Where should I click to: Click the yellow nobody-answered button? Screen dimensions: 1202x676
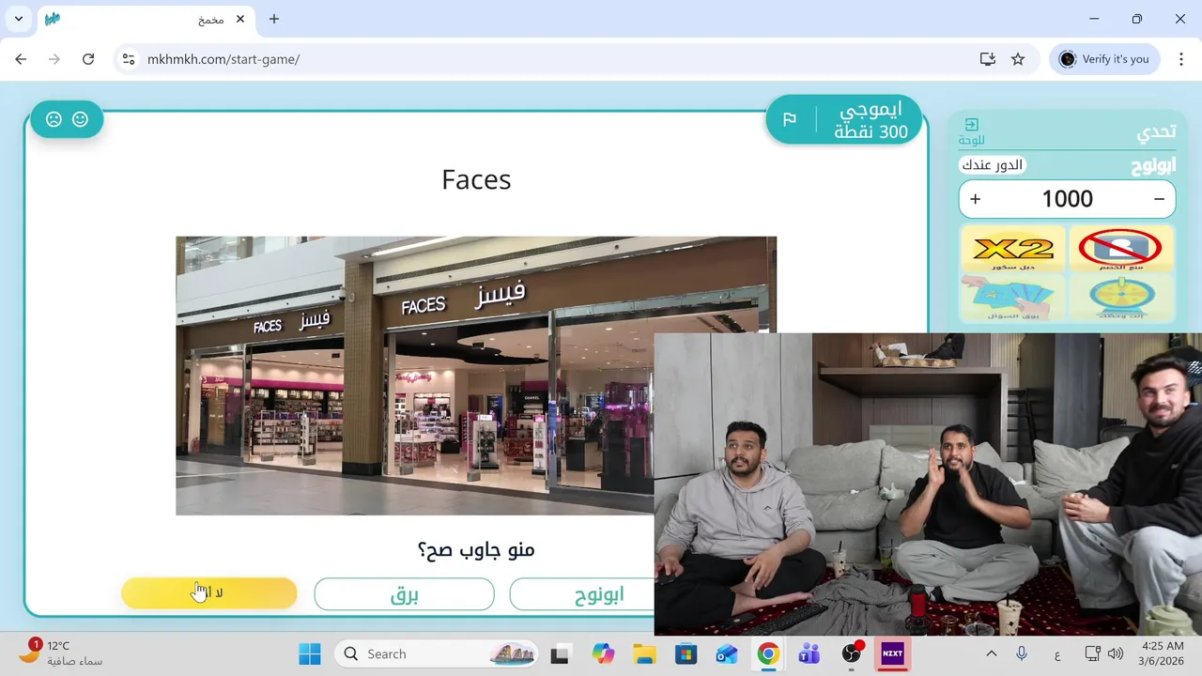tap(208, 593)
